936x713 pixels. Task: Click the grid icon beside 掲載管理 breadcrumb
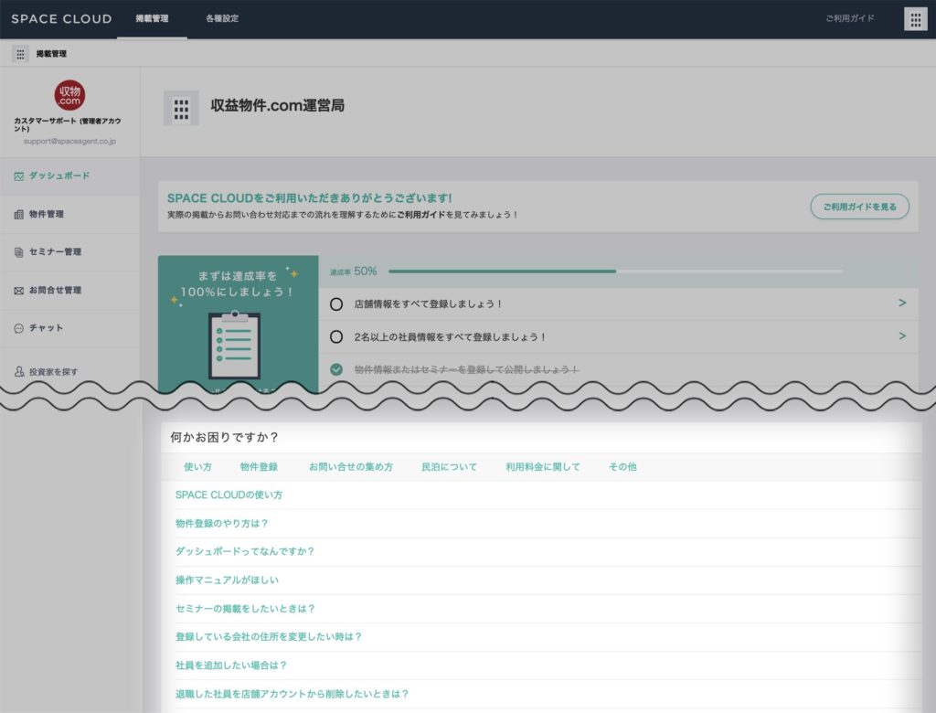tap(20, 54)
